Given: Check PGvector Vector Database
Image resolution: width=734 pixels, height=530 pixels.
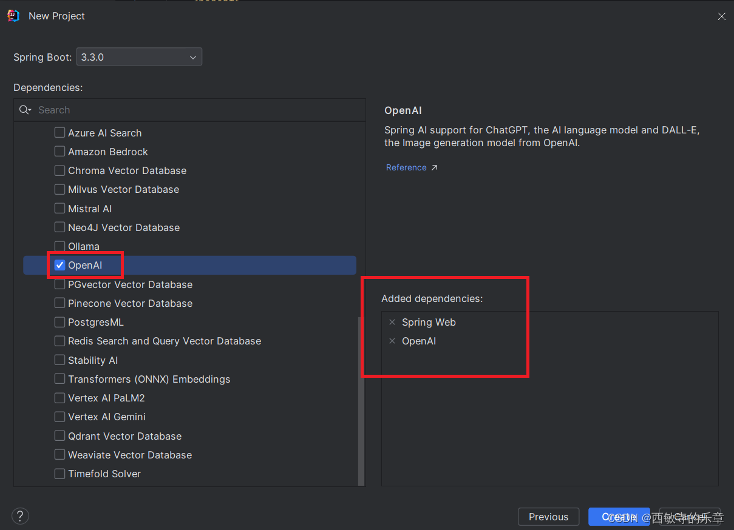Looking at the screenshot, I should [x=59, y=284].
